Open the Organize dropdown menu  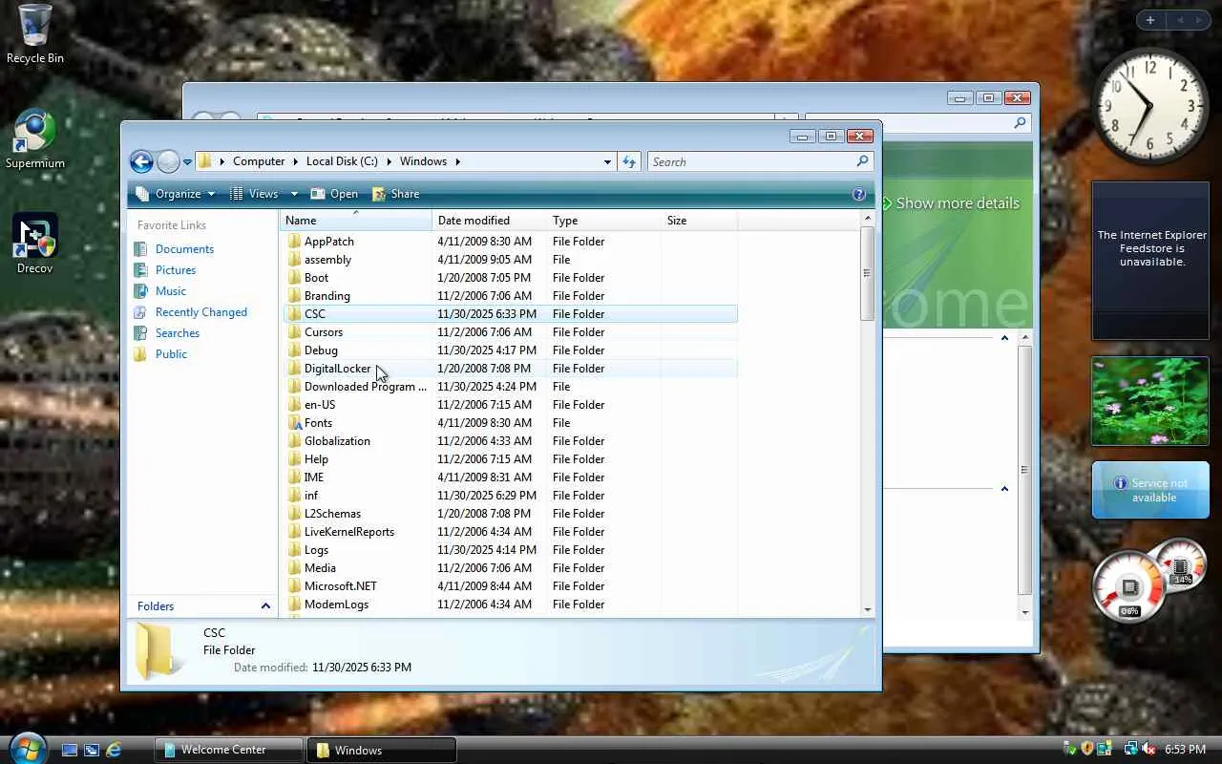point(176,194)
